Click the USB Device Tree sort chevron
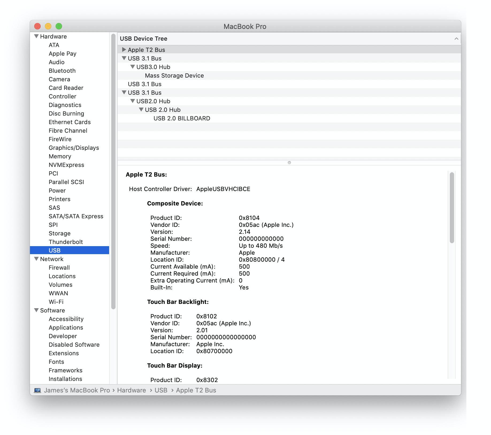 click(x=456, y=39)
